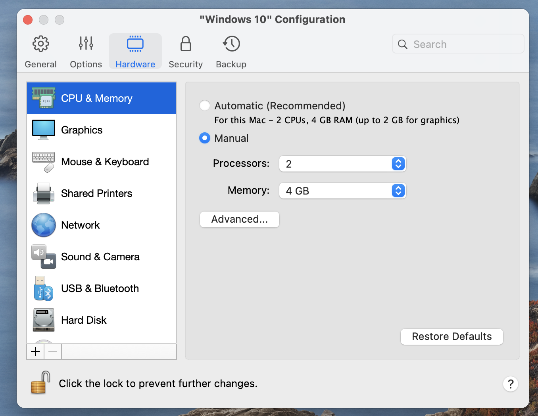
Task: Select Shared Printers in the list
Action: pyautogui.click(x=102, y=193)
